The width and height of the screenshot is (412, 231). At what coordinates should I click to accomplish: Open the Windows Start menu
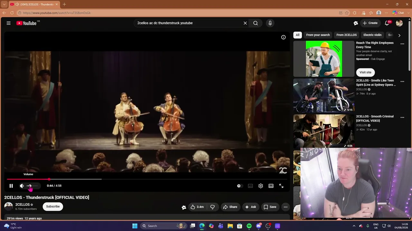135,226
